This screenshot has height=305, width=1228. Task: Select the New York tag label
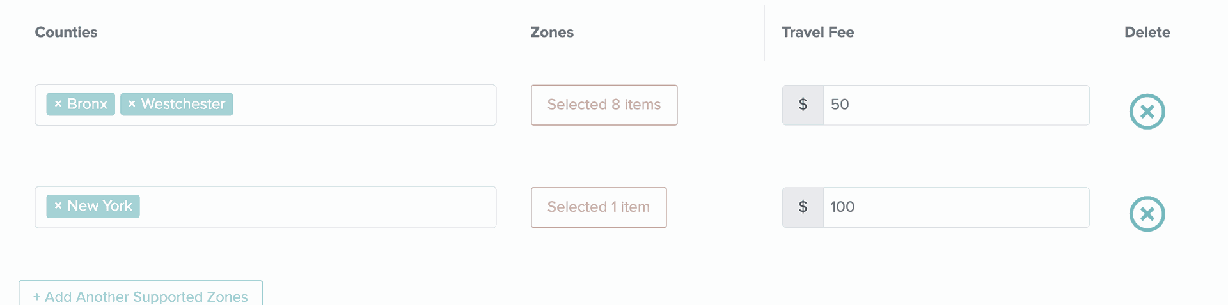(100, 206)
